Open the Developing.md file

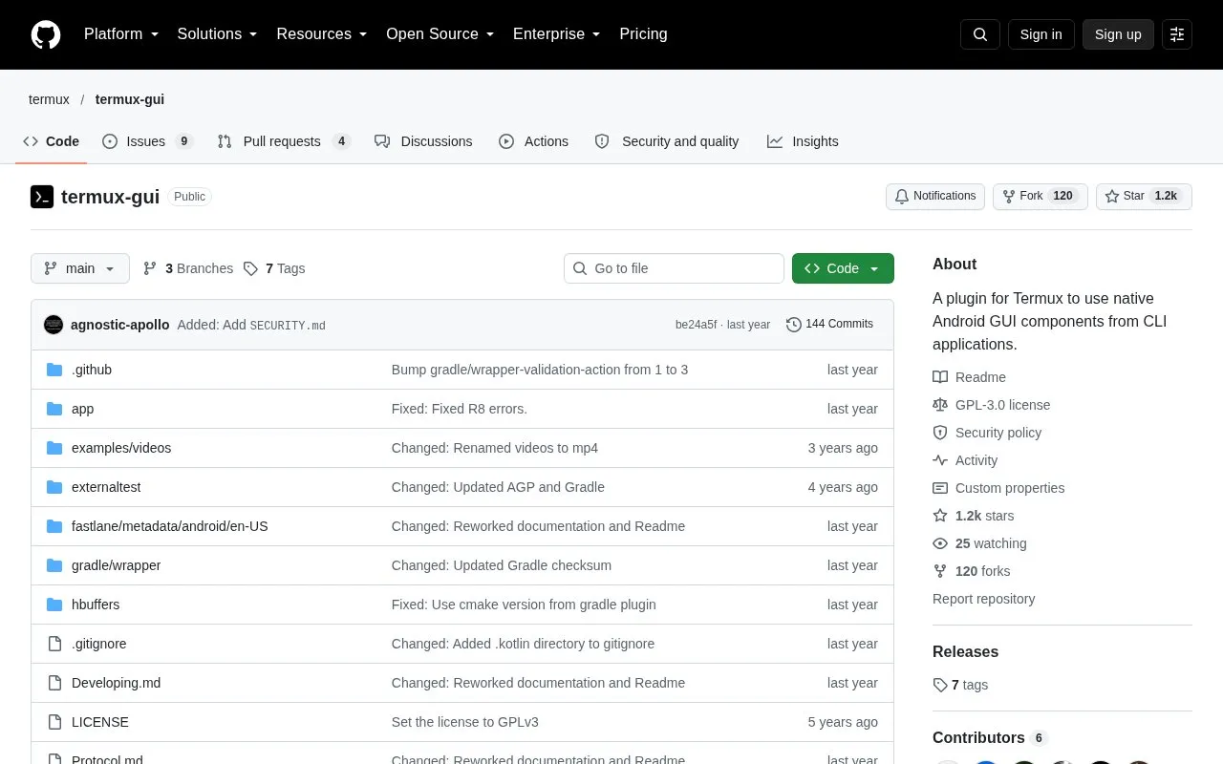(116, 683)
